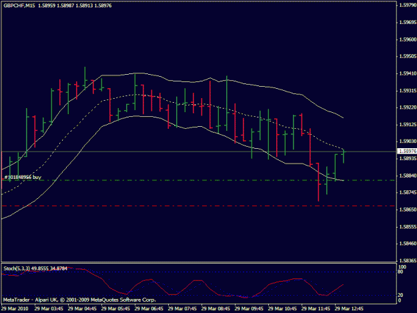The image size is (417, 313).
Task: Click the 1.59125 price axis label
Action: click(x=408, y=124)
